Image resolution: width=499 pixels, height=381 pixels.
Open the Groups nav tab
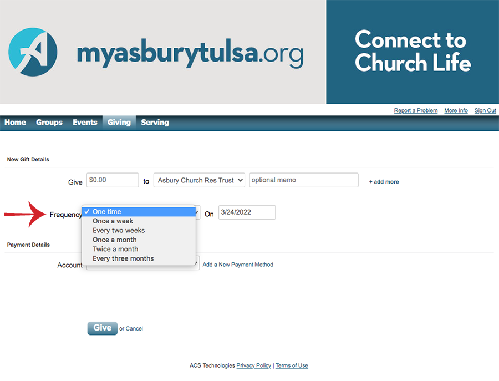49,123
